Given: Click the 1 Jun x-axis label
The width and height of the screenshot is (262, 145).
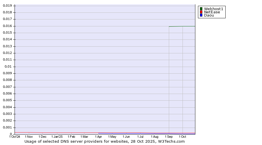Looking at the screenshot, I should (126, 137).
